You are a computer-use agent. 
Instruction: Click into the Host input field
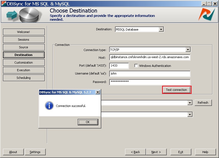[150, 57]
